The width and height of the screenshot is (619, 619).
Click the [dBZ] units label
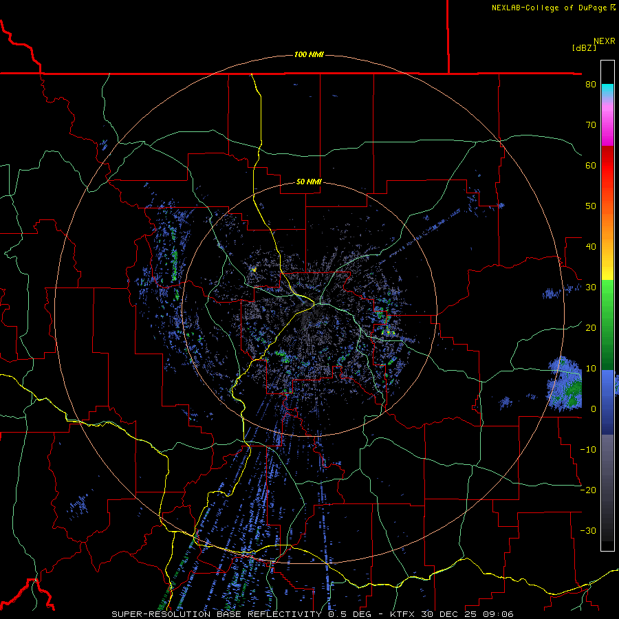[584, 47]
